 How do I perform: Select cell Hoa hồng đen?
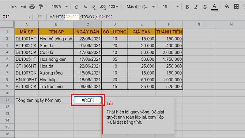click(56, 59)
